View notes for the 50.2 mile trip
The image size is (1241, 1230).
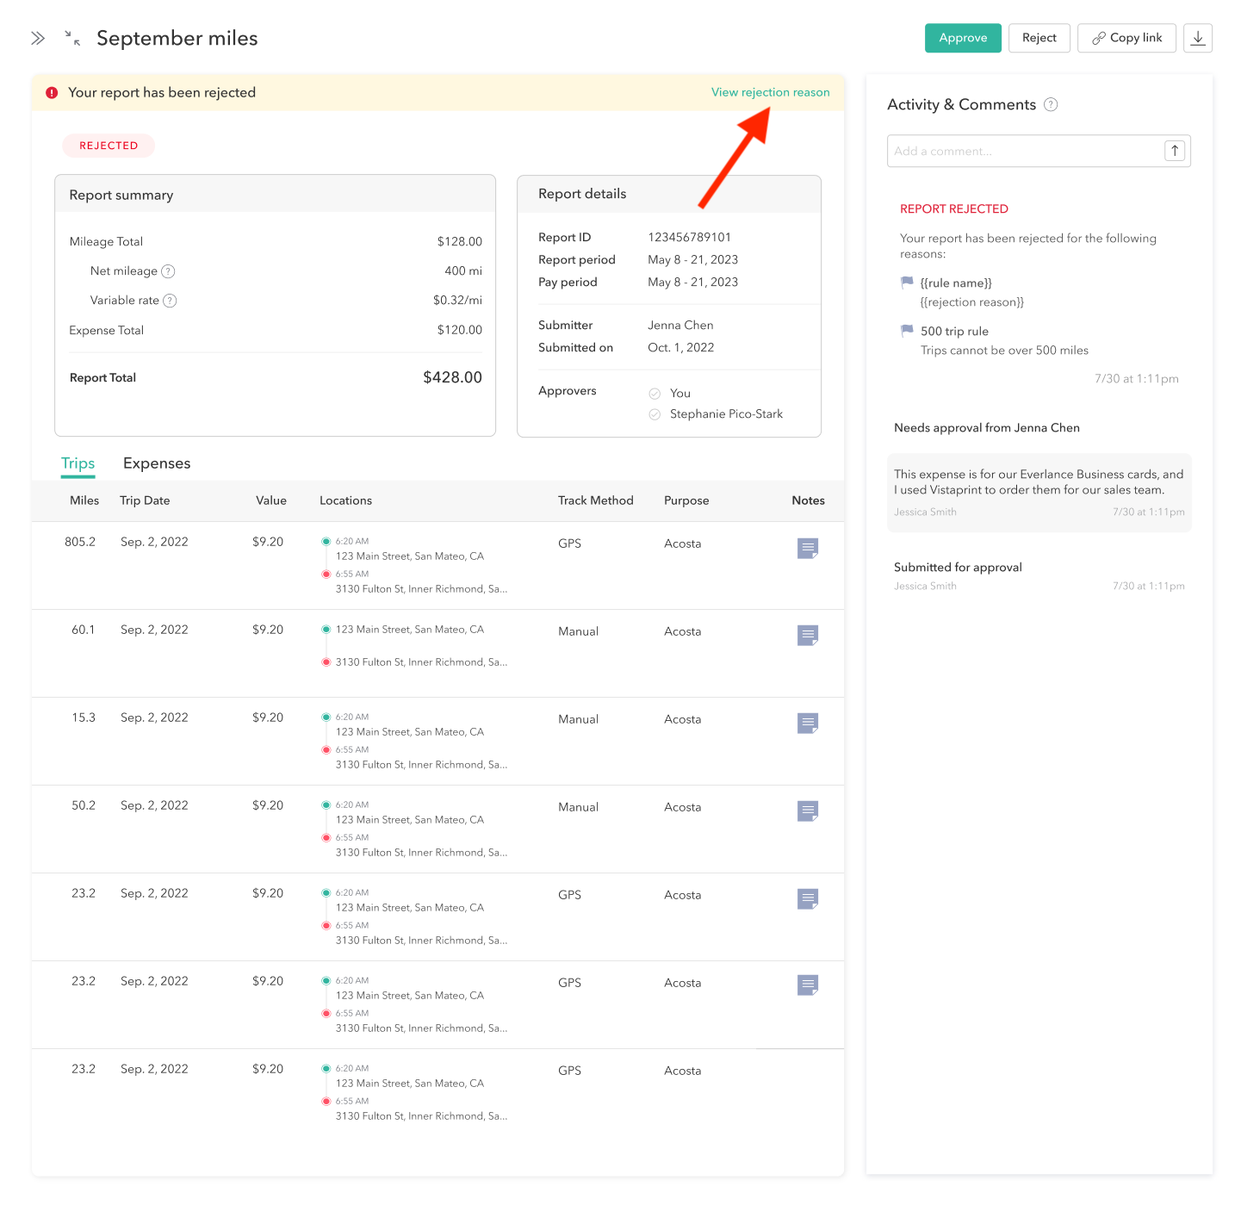pos(807,811)
